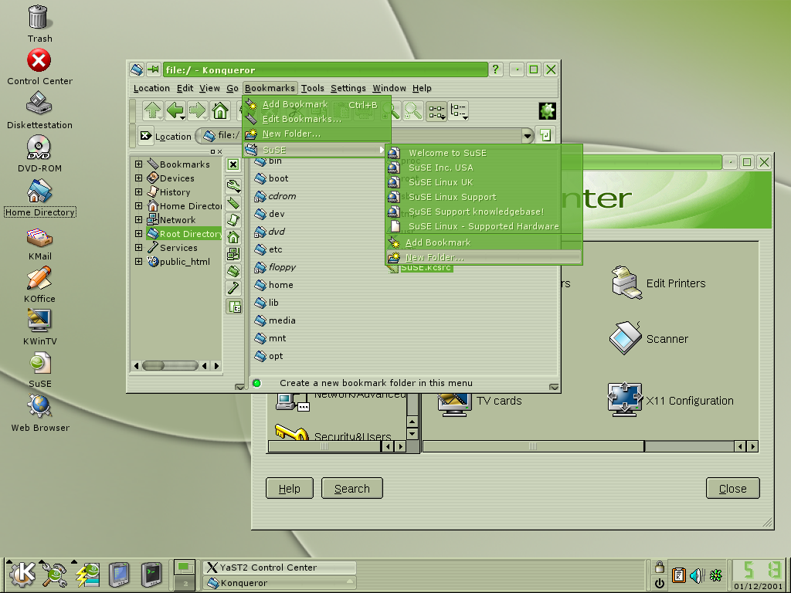Expand the Root Directory tree node

pyautogui.click(x=138, y=233)
